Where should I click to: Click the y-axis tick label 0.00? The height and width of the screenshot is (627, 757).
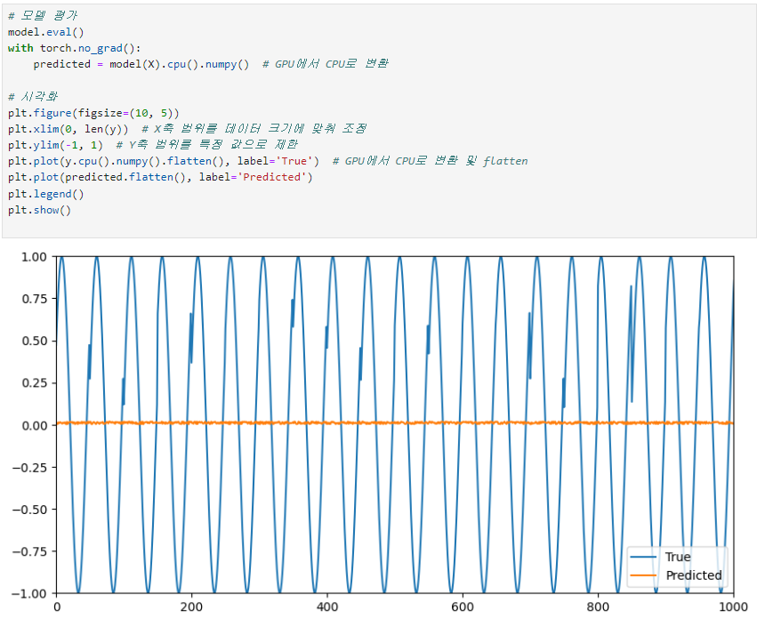[x=35, y=425]
